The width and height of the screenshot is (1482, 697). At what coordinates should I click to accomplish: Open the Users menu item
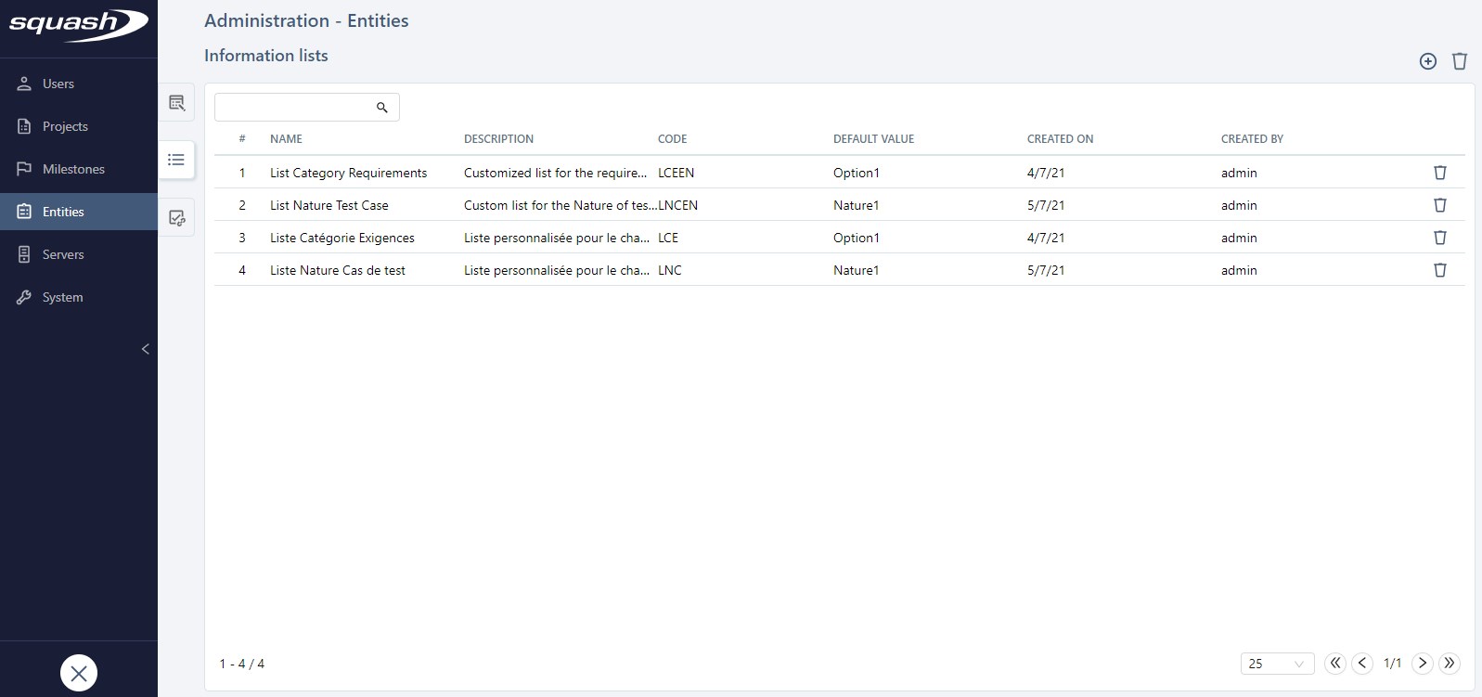(x=58, y=84)
